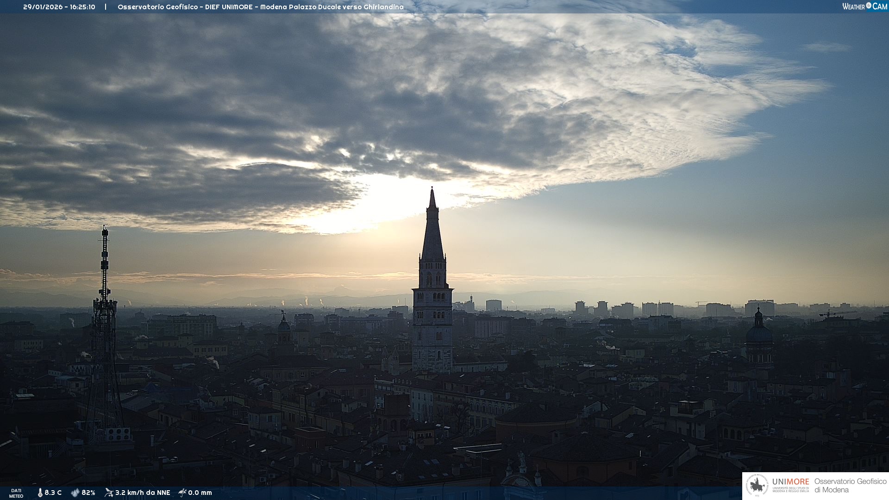This screenshot has width=889, height=500.
Task: Click the humidity water droplets icon
Action: [x=75, y=493]
